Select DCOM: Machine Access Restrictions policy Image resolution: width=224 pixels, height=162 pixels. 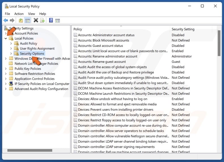(x=123, y=88)
